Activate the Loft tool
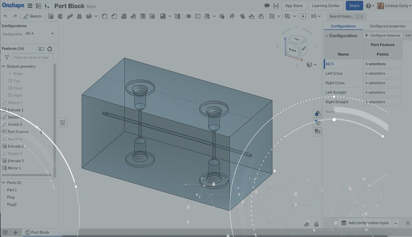Viewport: 412px width, 237px height. click(79, 16)
